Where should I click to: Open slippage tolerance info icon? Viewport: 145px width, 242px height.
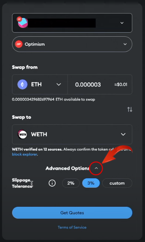point(52,183)
